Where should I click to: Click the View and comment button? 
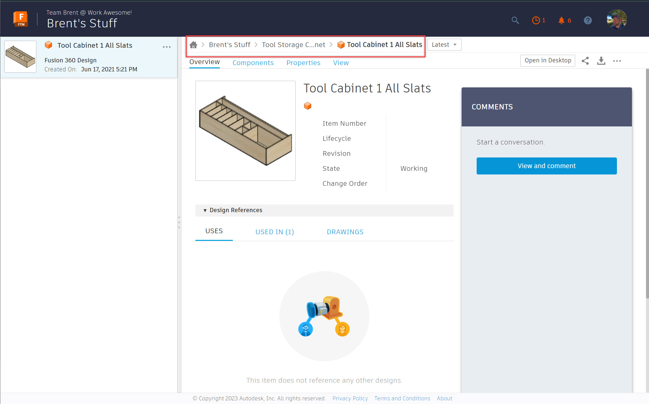[546, 166]
